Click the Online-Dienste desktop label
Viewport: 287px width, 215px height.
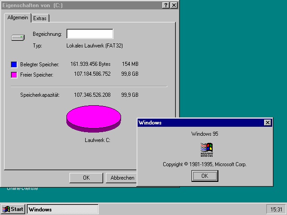point(22,189)
